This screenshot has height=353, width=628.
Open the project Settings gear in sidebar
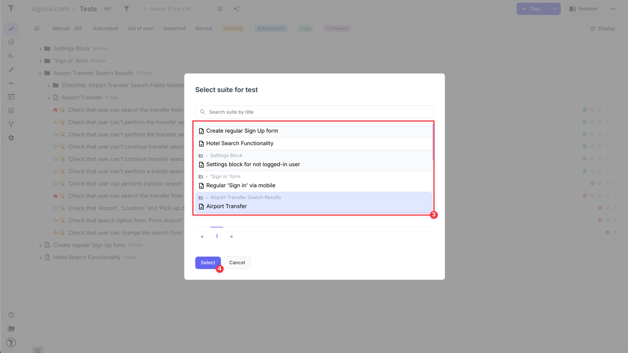point(11,138)
